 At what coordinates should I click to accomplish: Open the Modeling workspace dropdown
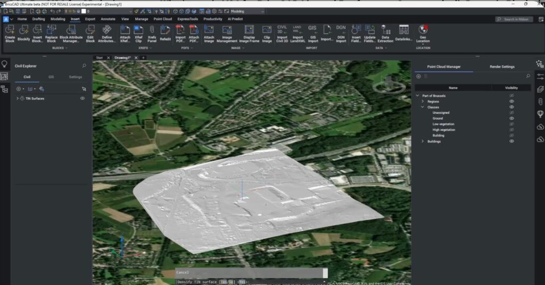click(247, 11)
